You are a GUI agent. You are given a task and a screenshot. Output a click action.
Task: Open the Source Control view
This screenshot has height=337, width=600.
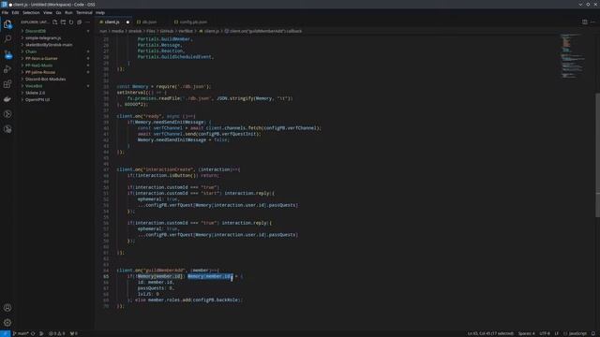7,54
